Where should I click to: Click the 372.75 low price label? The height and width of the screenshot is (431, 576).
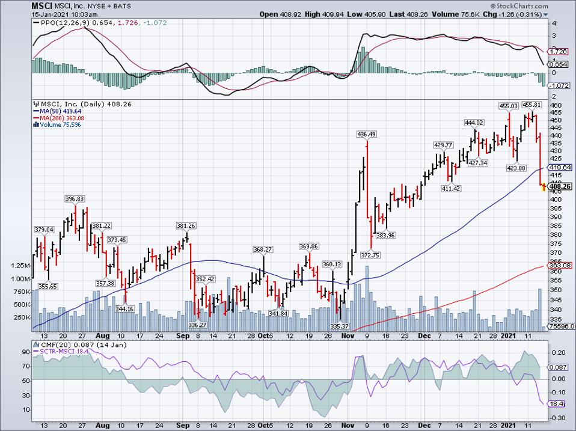tap(370, 255)
